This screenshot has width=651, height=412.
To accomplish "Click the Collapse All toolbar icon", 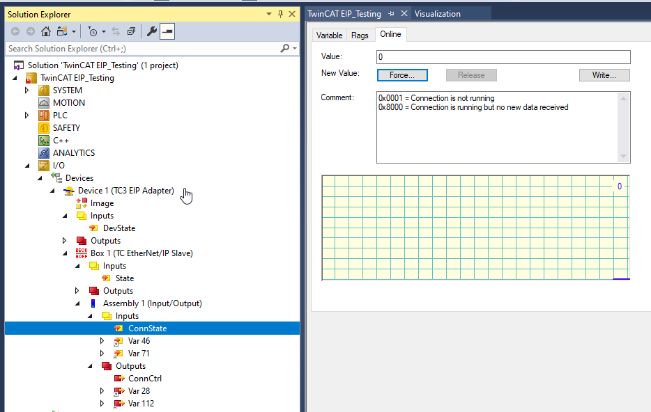I will tap(131, 31).
